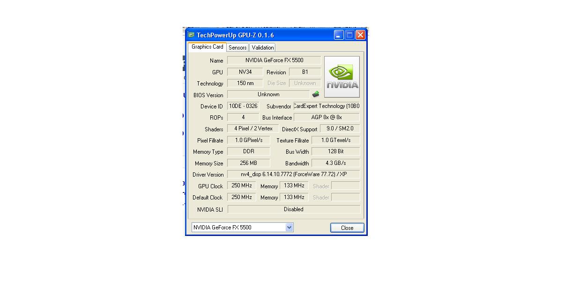Click the Memory Type label
This screenshot has width=564, height=306.
coord(208,152)
